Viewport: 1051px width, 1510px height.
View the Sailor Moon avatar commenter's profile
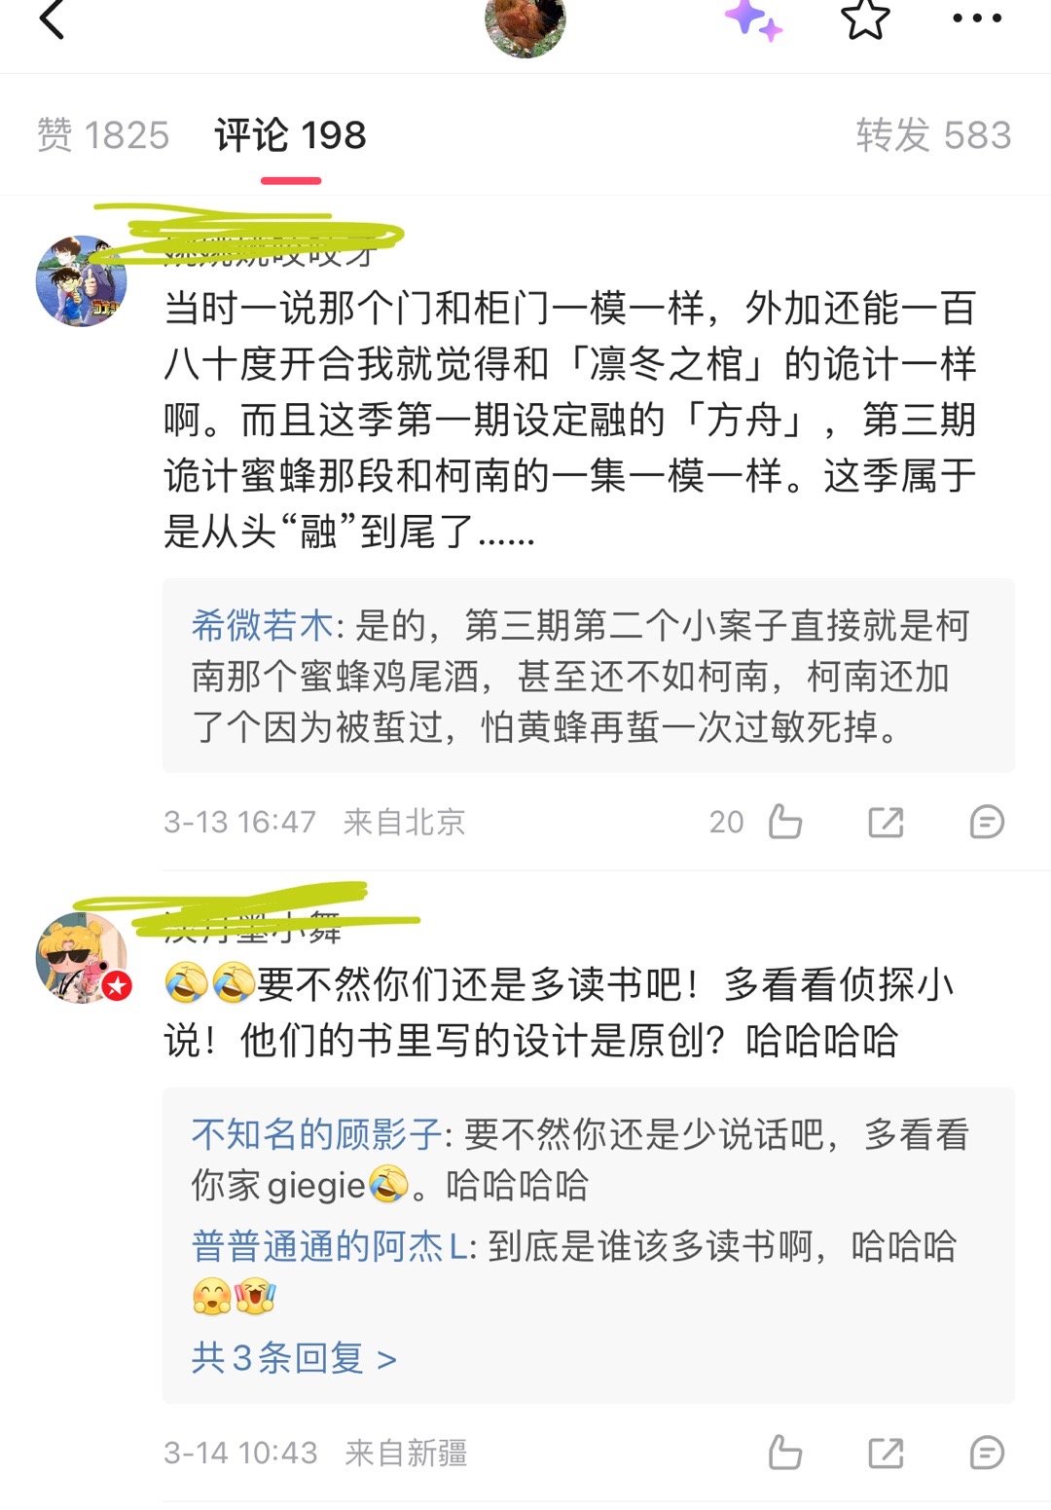pyautogui.click(x=82, y=958)
